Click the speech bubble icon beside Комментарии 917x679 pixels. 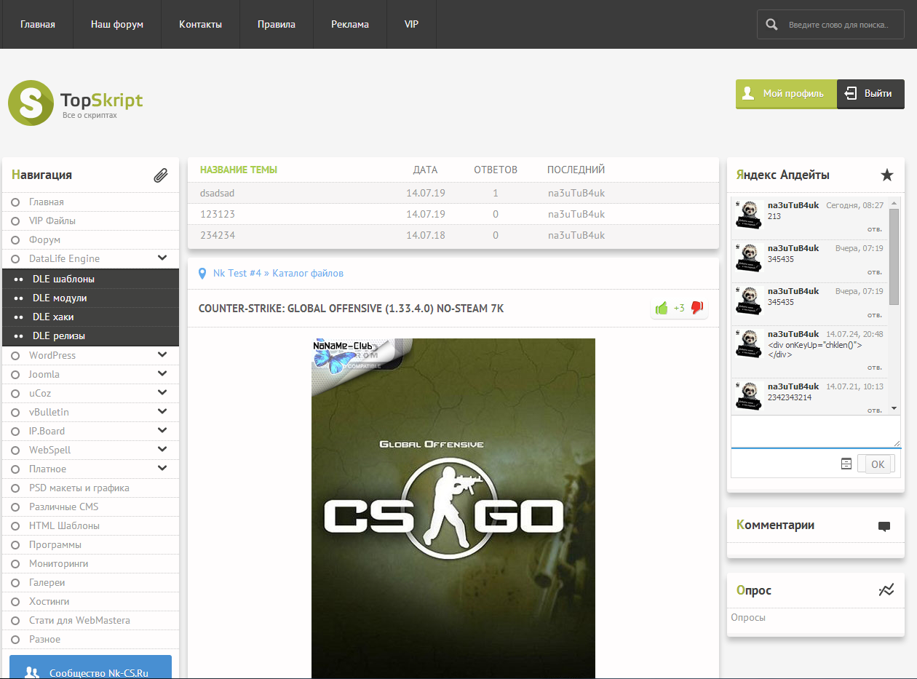(x=884, y=526)
